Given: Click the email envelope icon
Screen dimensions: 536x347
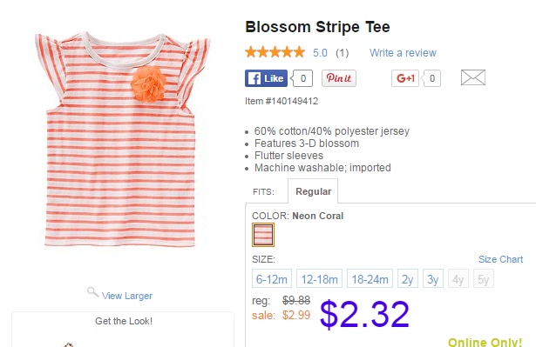Looking at the screenshot, I should [x=472, y=77].
